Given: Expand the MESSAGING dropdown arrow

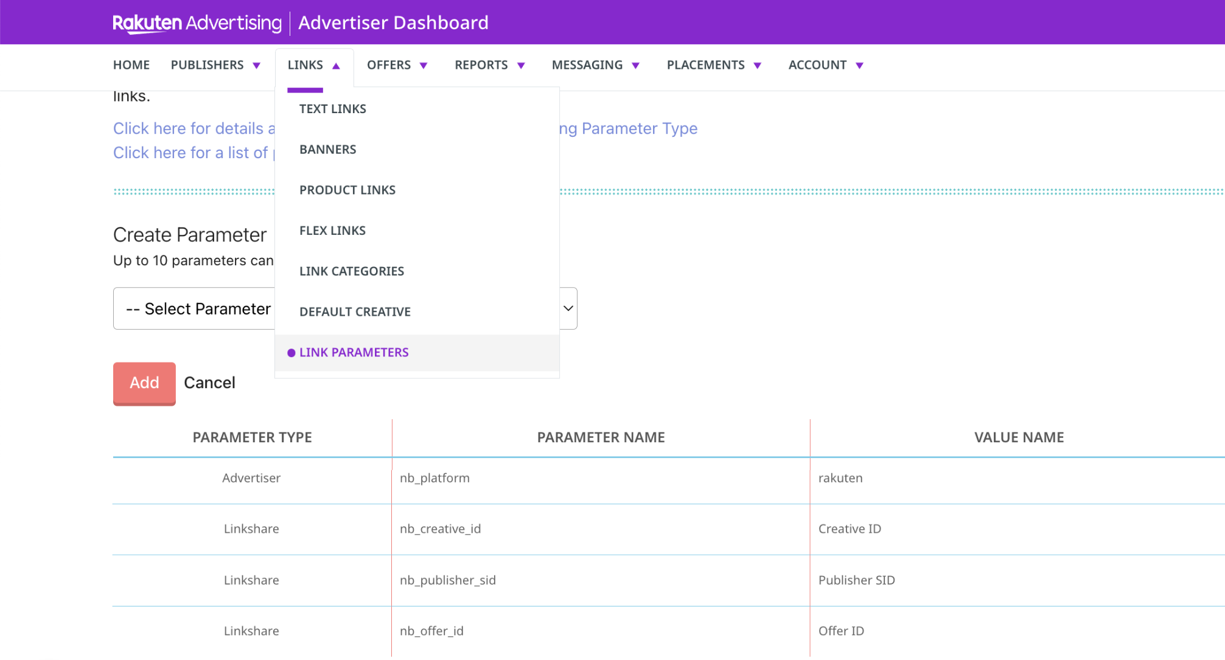Looking at the screenshot, I should pyautogui.click(x=636, y=66).
